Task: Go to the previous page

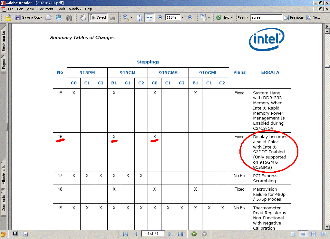Action: [136, 234]
